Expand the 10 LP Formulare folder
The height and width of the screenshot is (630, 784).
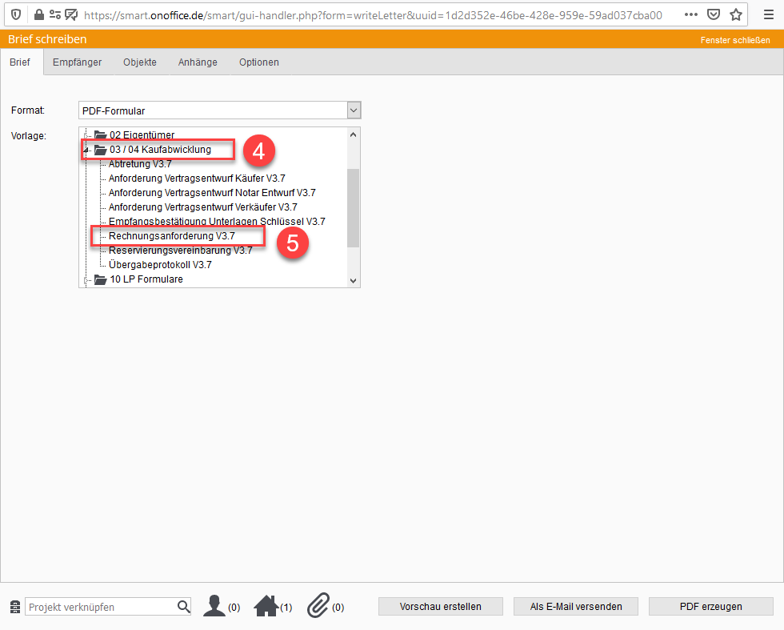pyautogui.click(x=86, y=279)
